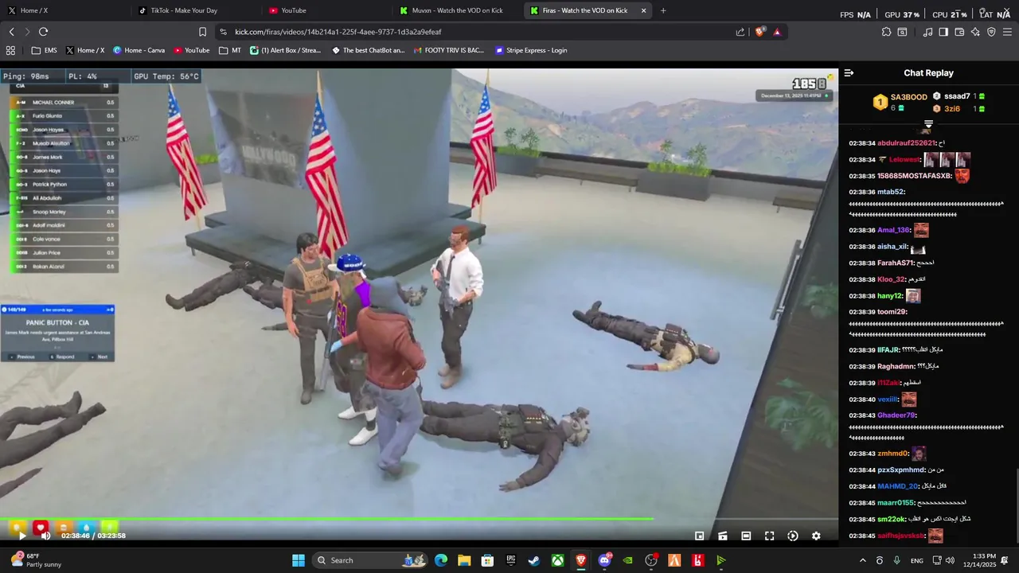Play the Kick video
This screenshot has height=573, width=1019.
pos(22,536)
